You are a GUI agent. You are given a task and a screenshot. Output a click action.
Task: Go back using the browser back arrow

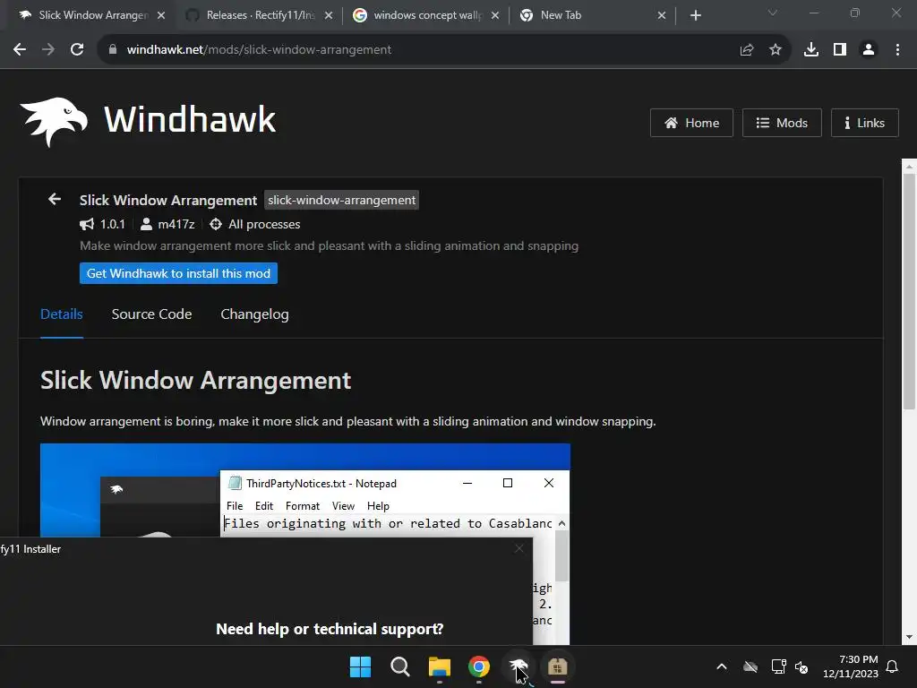pos(20,50)
